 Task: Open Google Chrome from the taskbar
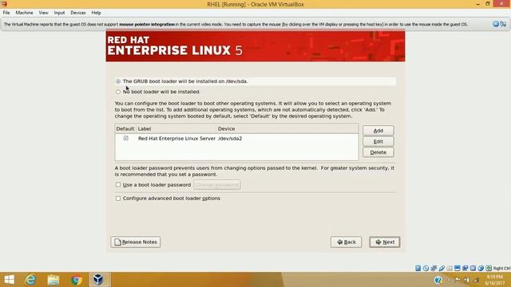pyautogui.click(x=77, y=280)
